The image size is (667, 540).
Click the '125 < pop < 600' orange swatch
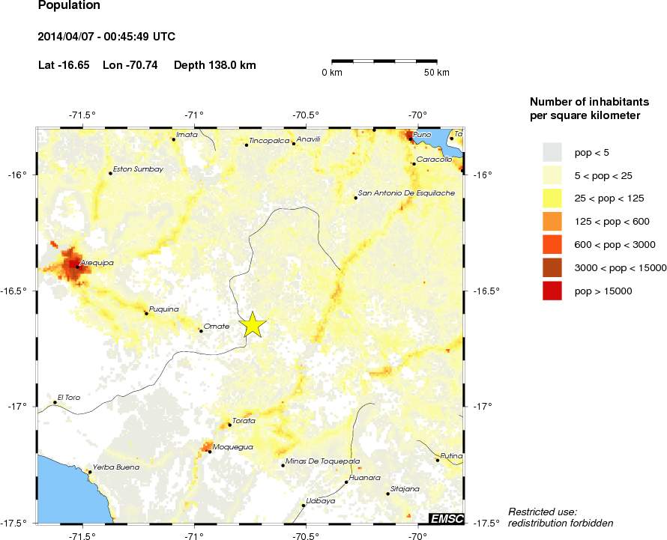coord(552,222)
